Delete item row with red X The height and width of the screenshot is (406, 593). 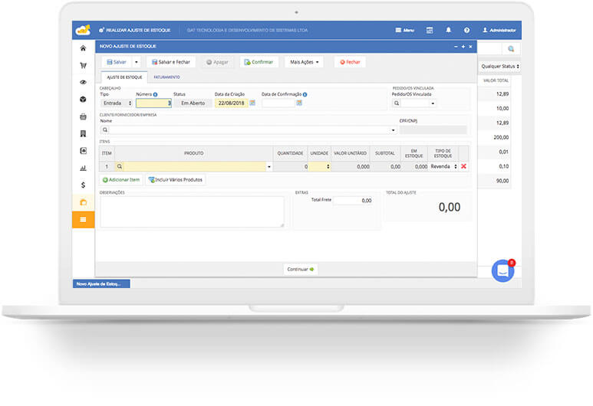coord(463,166)
